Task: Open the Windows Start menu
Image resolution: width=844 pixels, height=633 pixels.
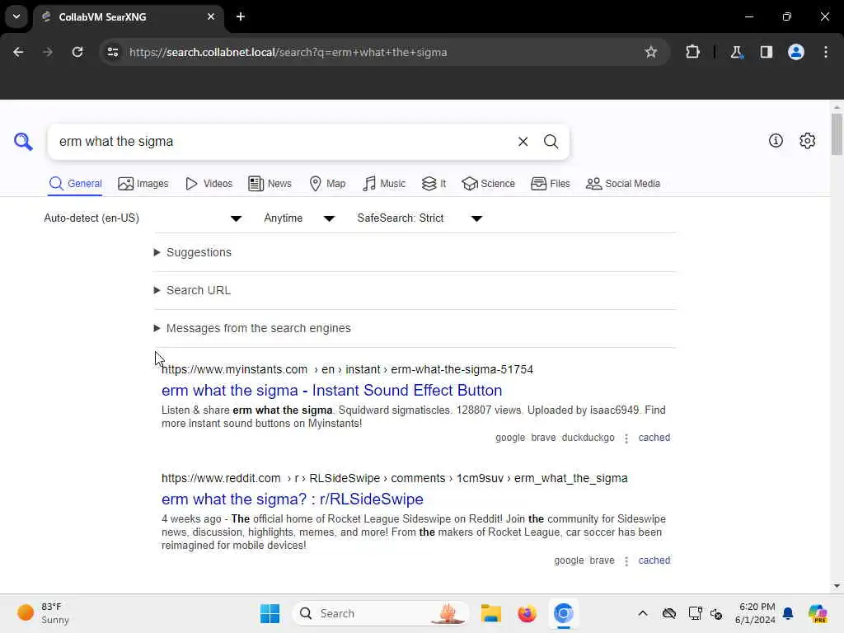Action: pos(270,613)
